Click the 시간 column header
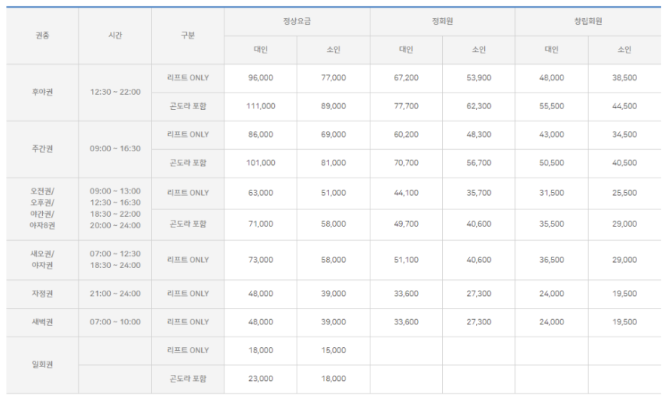The width and height of the screenshot is (668, 402). pos(115,35)
